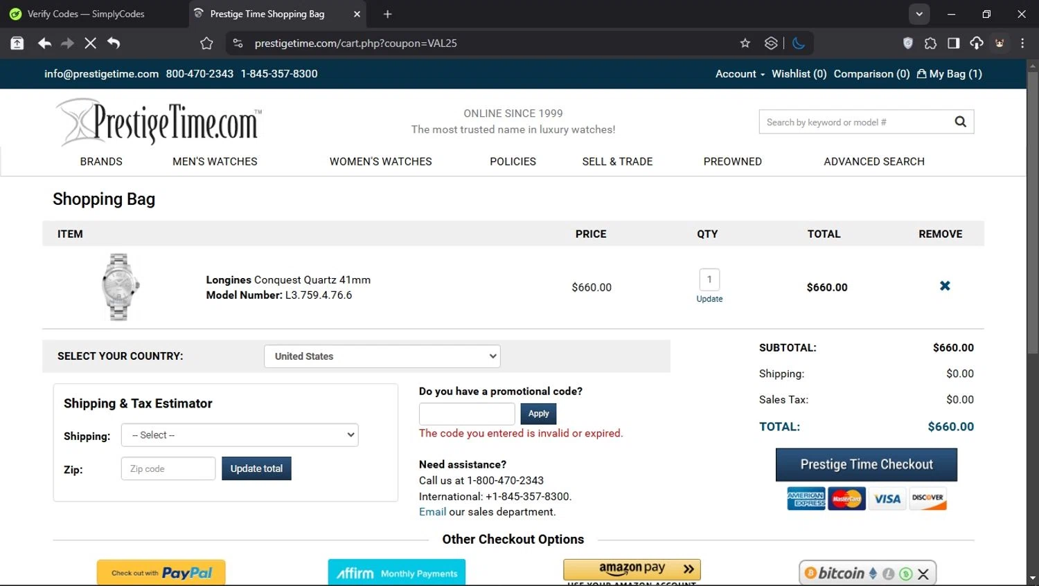Click the search magnifier icon
The width and height of the screenshot is (1039, 586).
pyautogui.click(x=960, y=122)
